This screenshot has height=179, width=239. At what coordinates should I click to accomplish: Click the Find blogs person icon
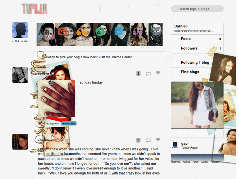click(176, 72)
